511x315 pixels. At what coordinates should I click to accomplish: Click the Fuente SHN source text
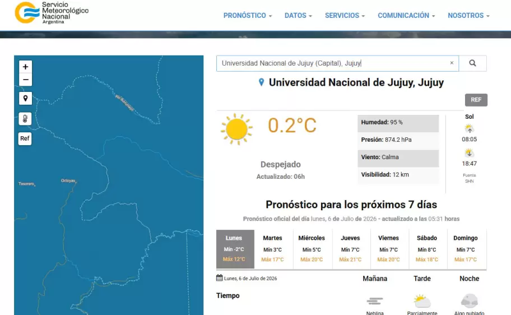click(x=470, y=178)
